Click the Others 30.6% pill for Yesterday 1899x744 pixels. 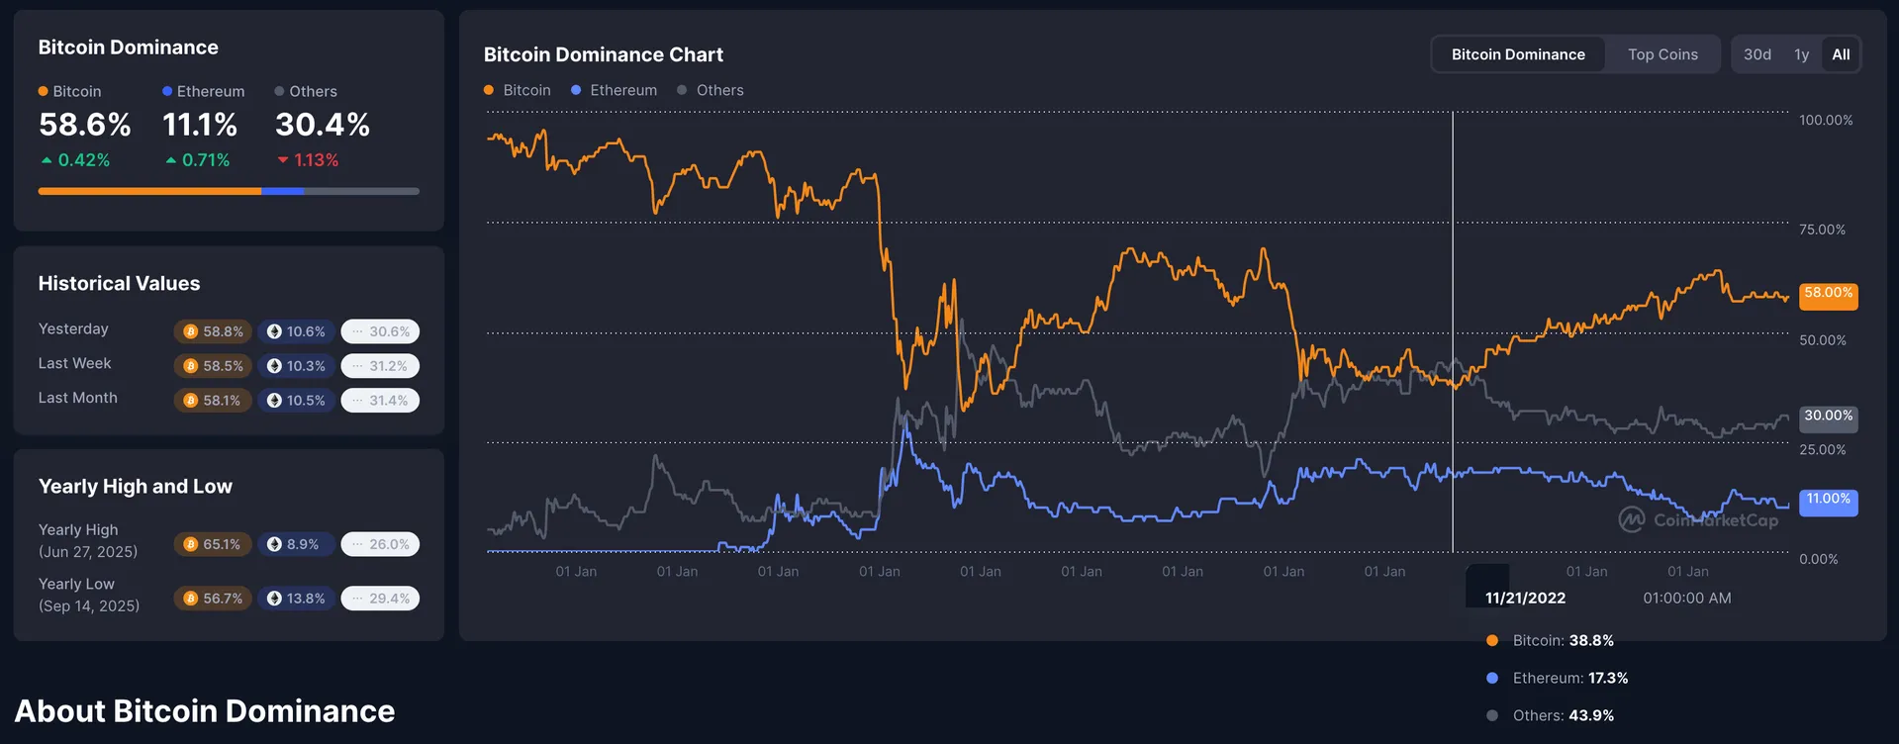coord(380,331)
